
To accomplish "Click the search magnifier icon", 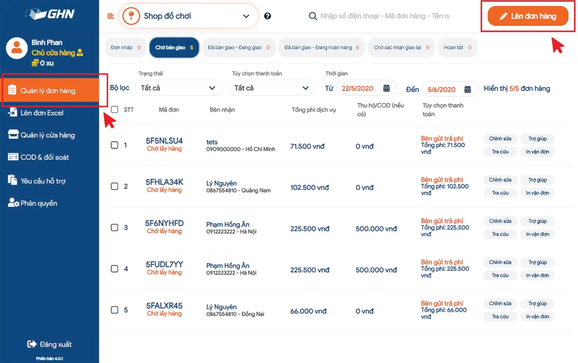I will 312,16.
